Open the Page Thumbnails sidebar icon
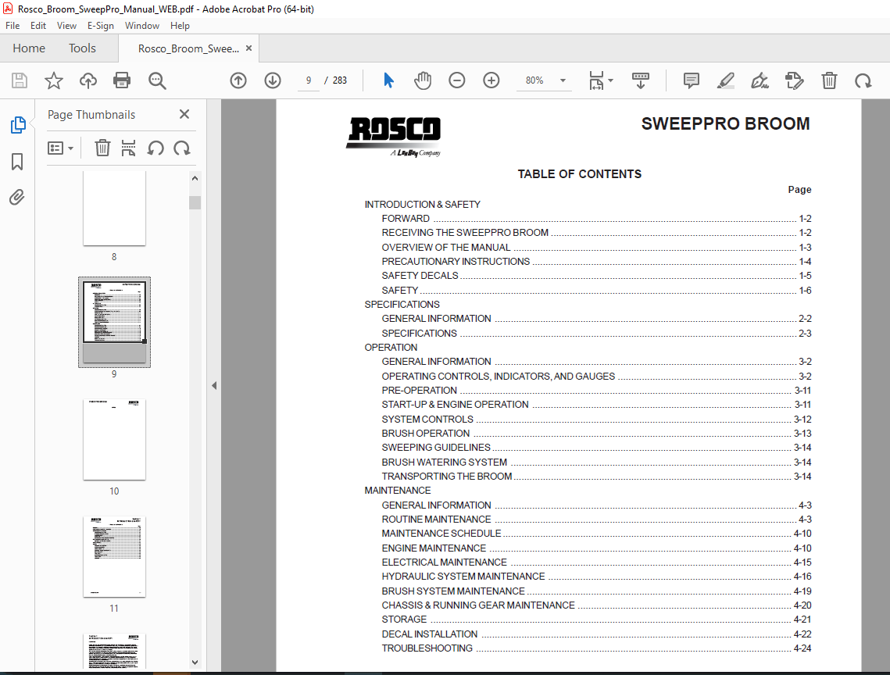The width and height of the screenshot is (890, 675). click(18, 125)
